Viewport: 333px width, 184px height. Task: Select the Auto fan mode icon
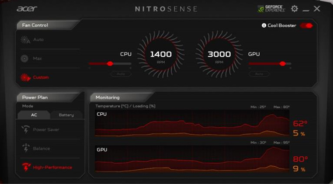tap(25, 40)
